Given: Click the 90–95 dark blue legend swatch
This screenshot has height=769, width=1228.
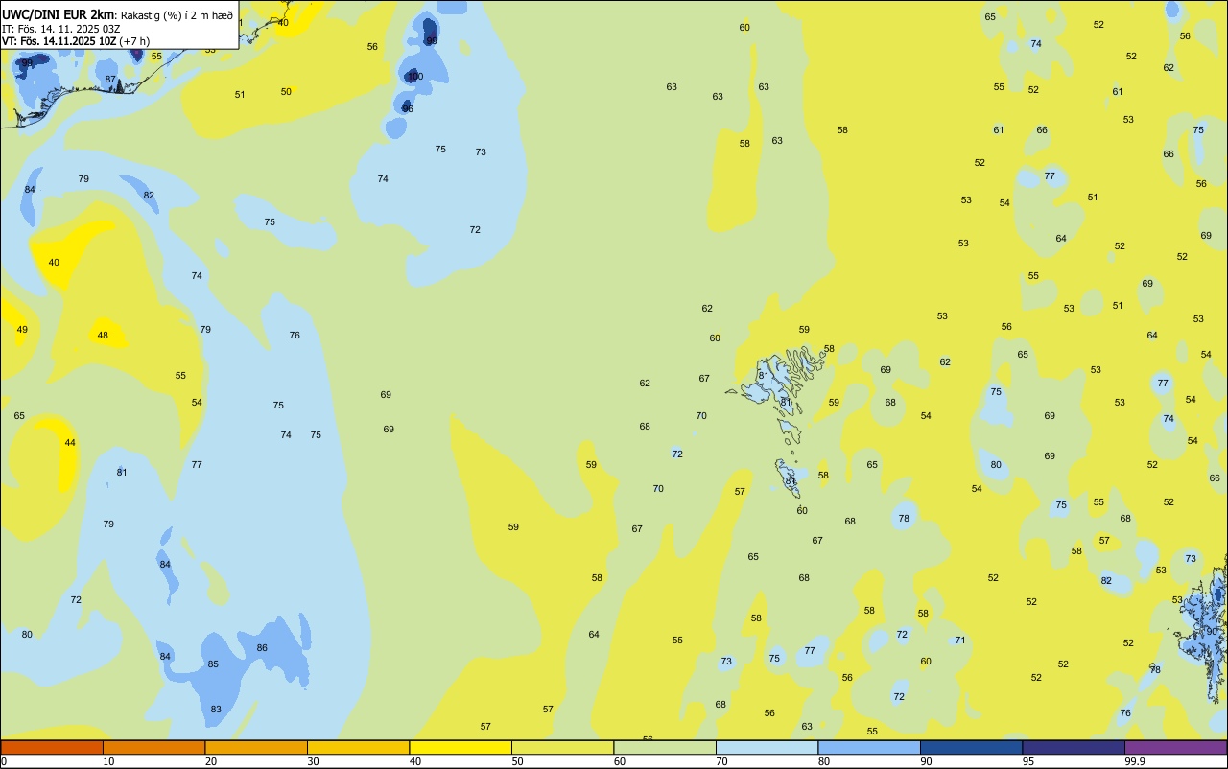Looking at the screenshot, I should pyautogui.click(x=971, y=747).
